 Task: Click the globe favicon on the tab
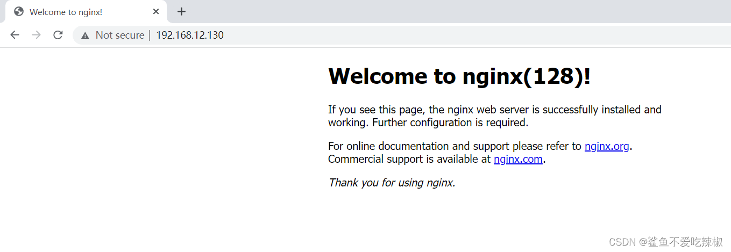(19, 12)
